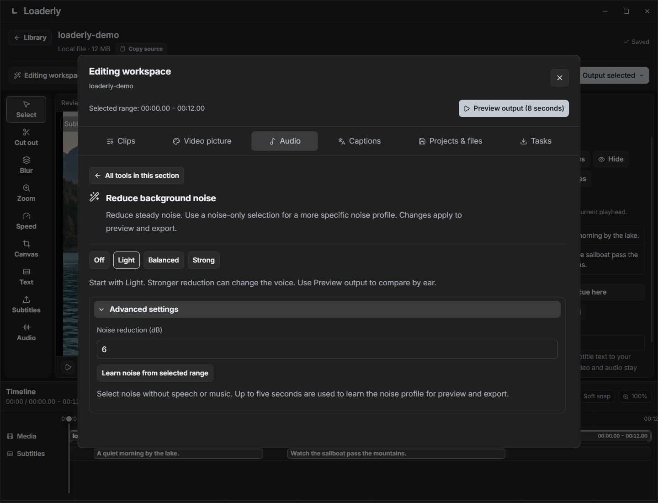Open the Text tool in sidebar

click(x=26, y=277)
